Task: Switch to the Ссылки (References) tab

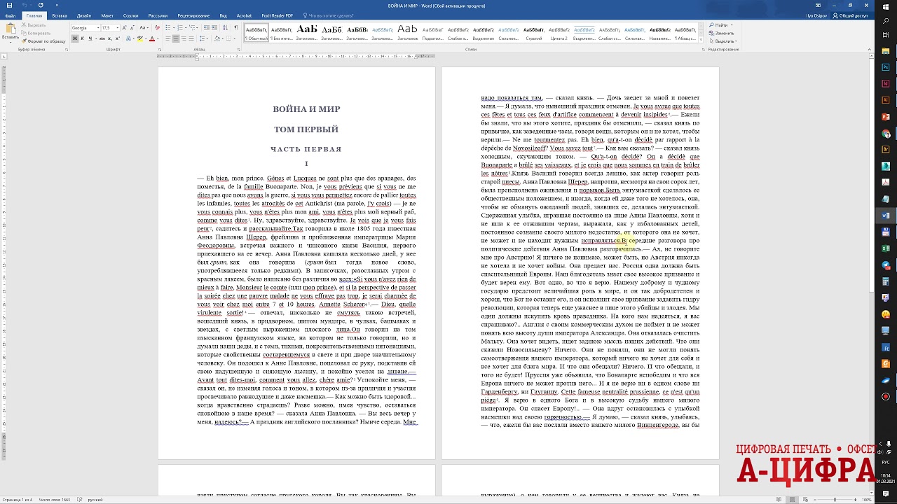Action: (130, 15)
